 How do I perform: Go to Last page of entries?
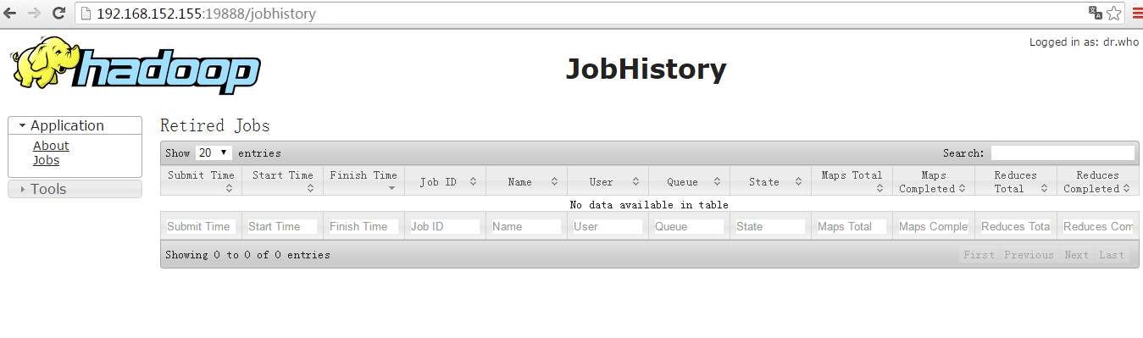(x=1112, y=255)
